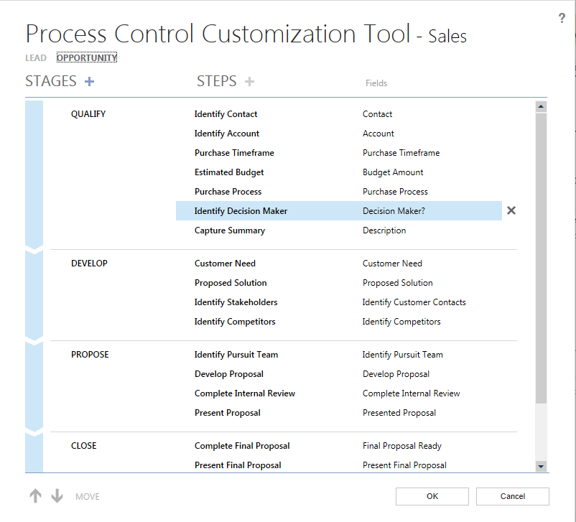The height and width of the screenshot is (522, 576).
Task: Move selected step down with arrow
Action: [57, 496]
